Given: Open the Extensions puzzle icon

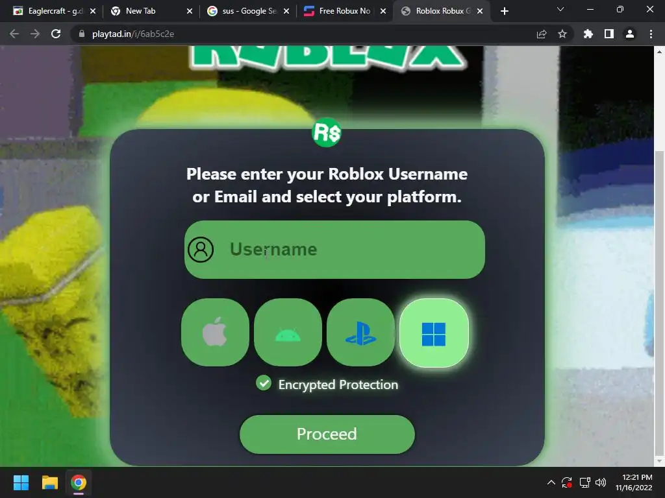Looking at the screenshot, I should 588,34.
